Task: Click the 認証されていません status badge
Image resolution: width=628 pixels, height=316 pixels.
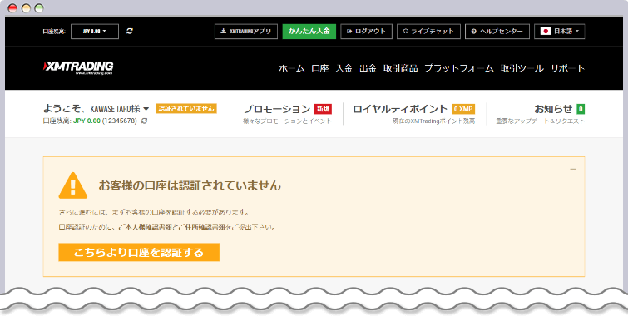Action: (x=186, y=109)
